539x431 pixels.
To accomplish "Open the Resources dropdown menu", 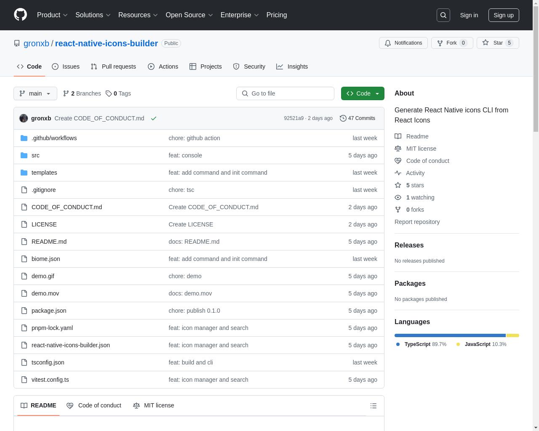I will click(x=138, y=15).
